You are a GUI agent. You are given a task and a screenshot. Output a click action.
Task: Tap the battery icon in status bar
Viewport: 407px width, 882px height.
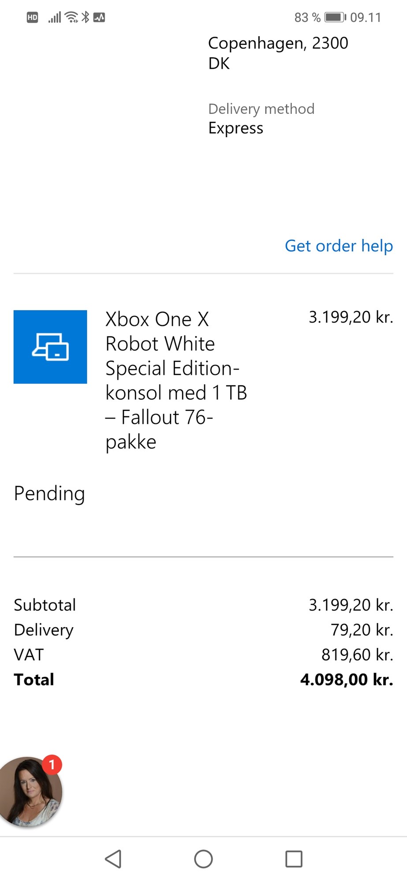point(336,17)
